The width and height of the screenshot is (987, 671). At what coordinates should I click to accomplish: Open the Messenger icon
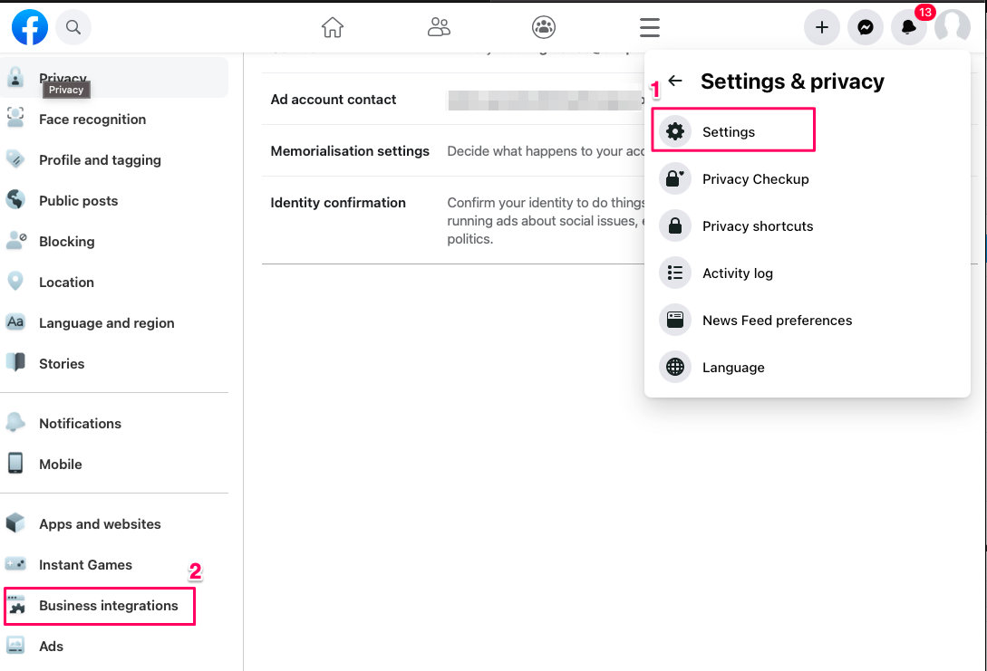pyautogui.click(x=866, y=27)
